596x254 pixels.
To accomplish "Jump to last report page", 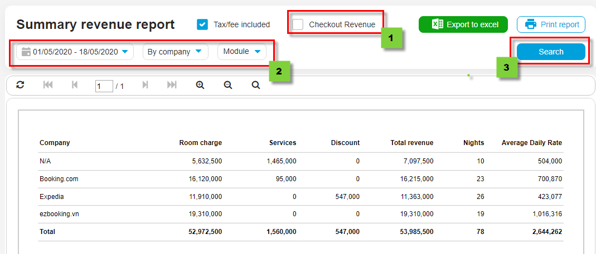I will click(172, 85).
